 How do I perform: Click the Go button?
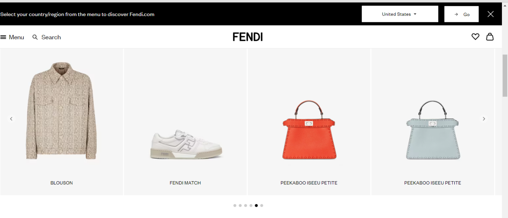(461, 14)
